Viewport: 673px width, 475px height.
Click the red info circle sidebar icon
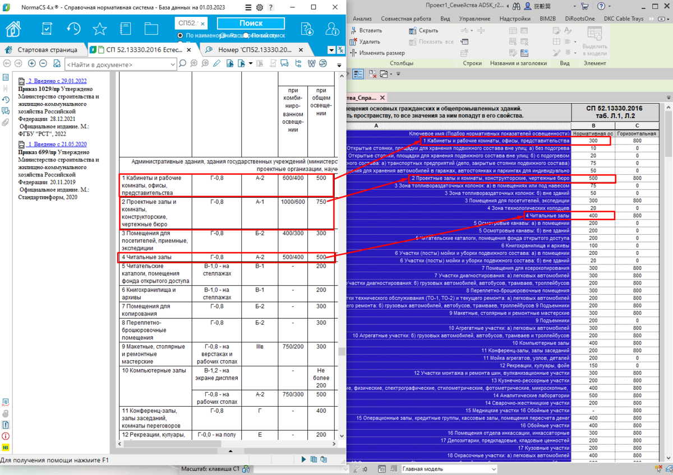click(6, 436)
